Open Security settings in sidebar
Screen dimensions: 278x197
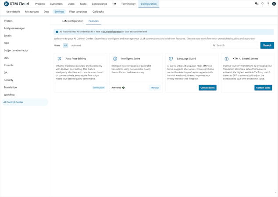pos(8,80)
